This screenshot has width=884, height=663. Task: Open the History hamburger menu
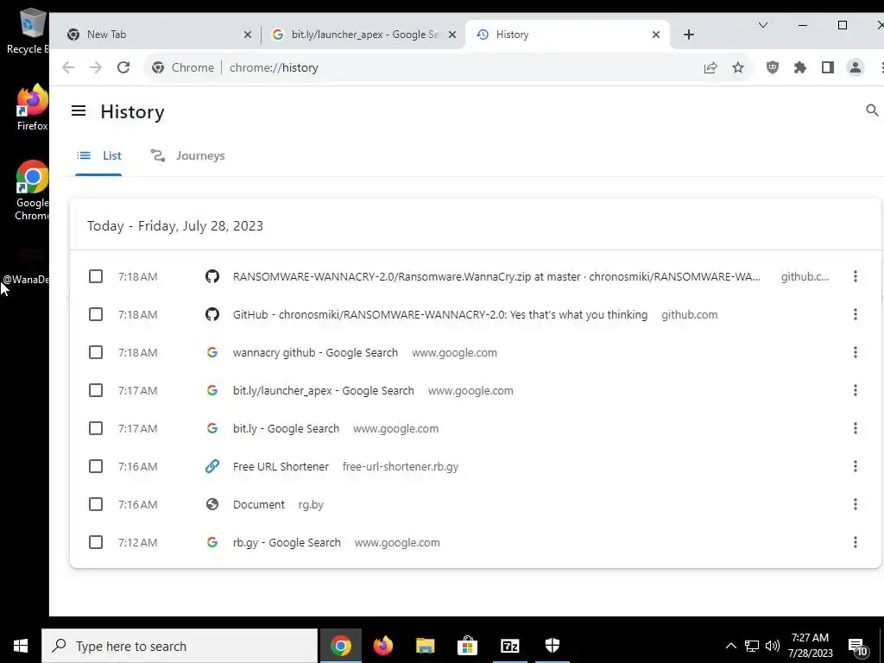(79, 111)
